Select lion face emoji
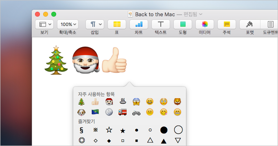Image resolution: width=278 pixels, height=146 pixels. pyautogui.click(x=177, y=102)
